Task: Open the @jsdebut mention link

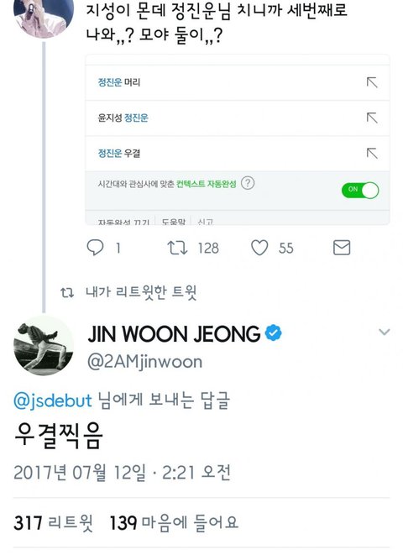Action: tap(53, 401)
